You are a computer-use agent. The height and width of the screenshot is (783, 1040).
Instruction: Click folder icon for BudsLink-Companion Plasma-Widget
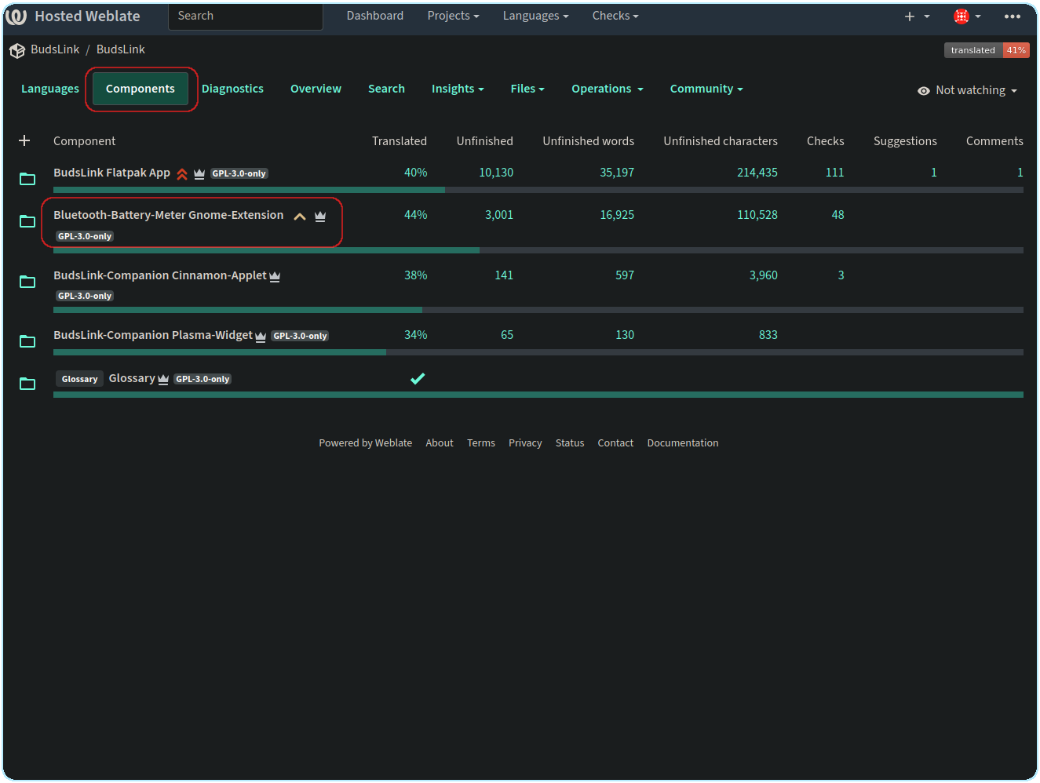27,341
